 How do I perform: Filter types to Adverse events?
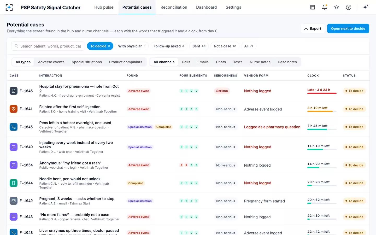coord(51,62)
